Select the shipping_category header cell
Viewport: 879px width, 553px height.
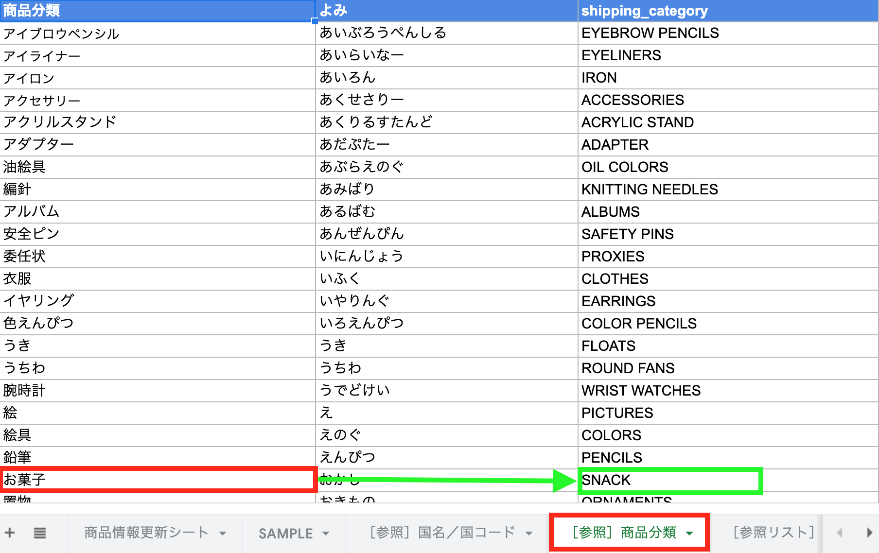pyautogui.click(x=727, y=11)
